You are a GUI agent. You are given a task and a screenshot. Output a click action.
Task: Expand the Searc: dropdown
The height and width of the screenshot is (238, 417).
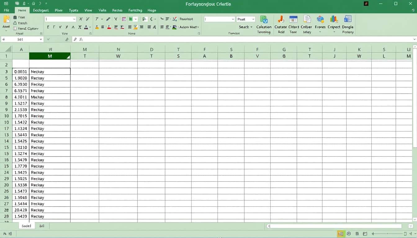click(251, 27)
